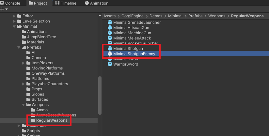Expand the ItemPickers folder arrow

point(24,63)
